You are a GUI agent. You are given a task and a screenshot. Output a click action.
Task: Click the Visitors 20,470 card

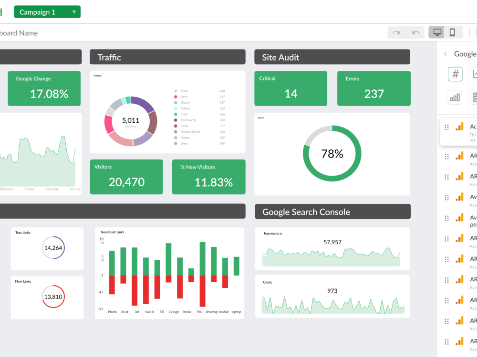click(126, 177)
